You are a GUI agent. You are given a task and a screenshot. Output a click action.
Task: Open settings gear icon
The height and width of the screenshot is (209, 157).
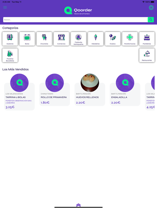point(151,8)
